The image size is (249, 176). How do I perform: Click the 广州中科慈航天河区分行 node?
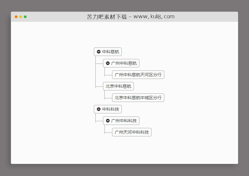click(x=138, y=75)
